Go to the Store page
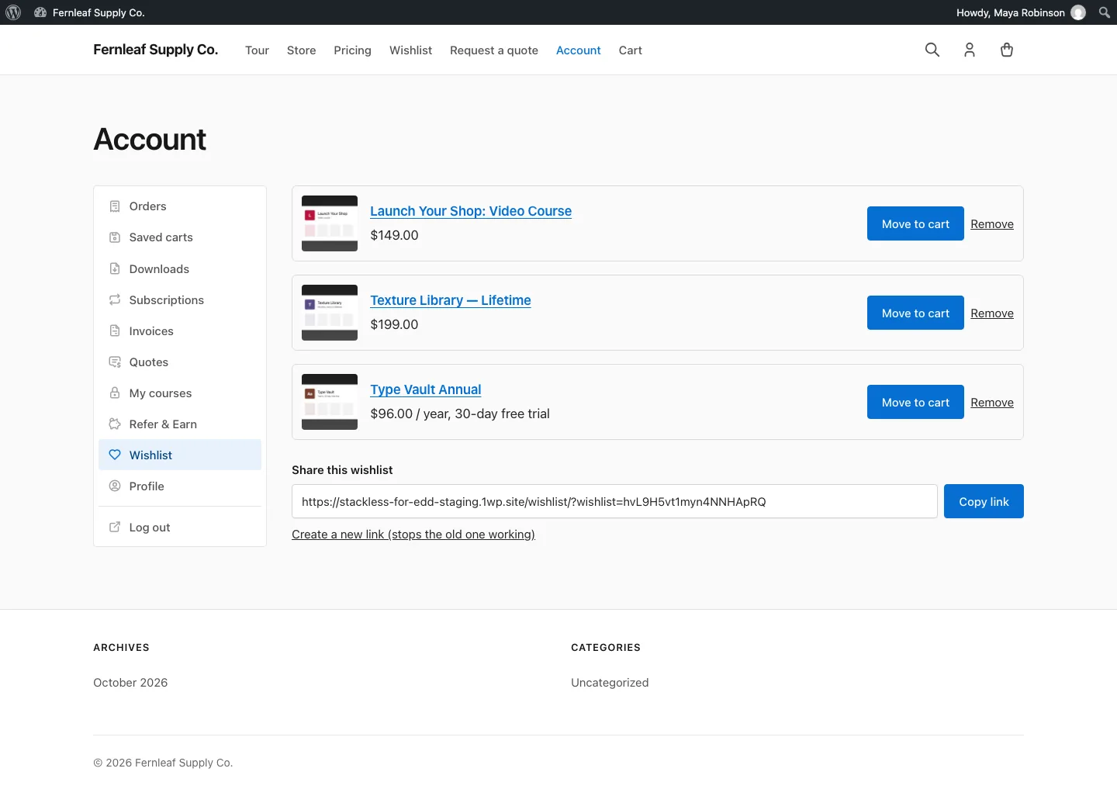The width and height of the screenshot is (1117, 796). (301, 50)
